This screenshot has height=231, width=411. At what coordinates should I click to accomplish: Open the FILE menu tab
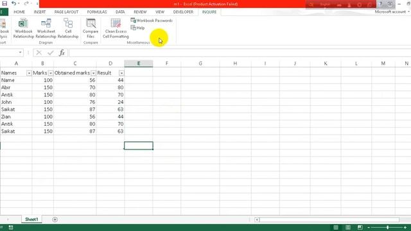tap(4, 12)
